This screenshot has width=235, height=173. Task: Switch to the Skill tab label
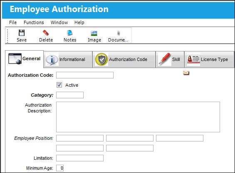point(176,59)
